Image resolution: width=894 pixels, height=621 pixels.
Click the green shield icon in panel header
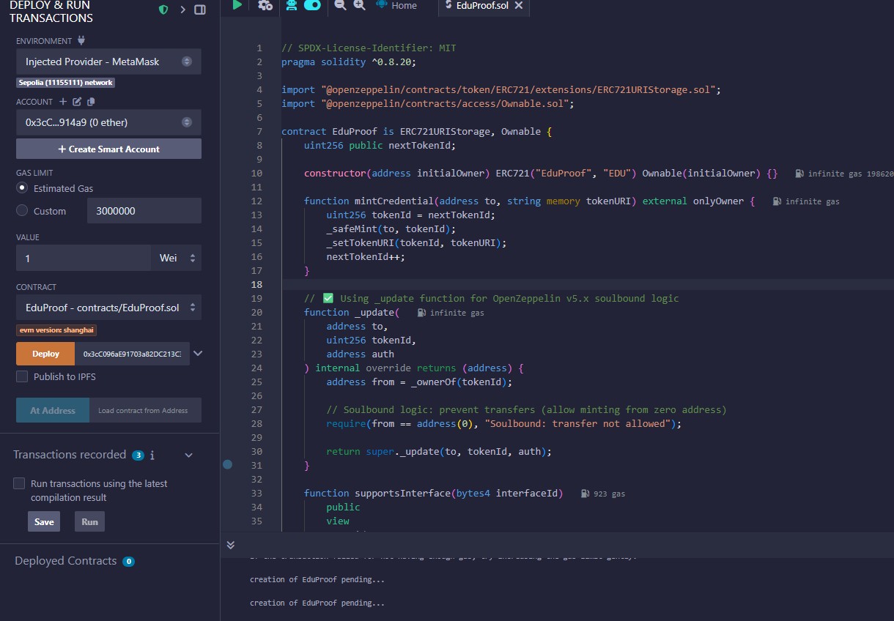click(x=163, y=10)
